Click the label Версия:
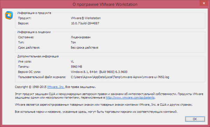Image resolution: width=210 pixels, height=127 pixels. 23,23
